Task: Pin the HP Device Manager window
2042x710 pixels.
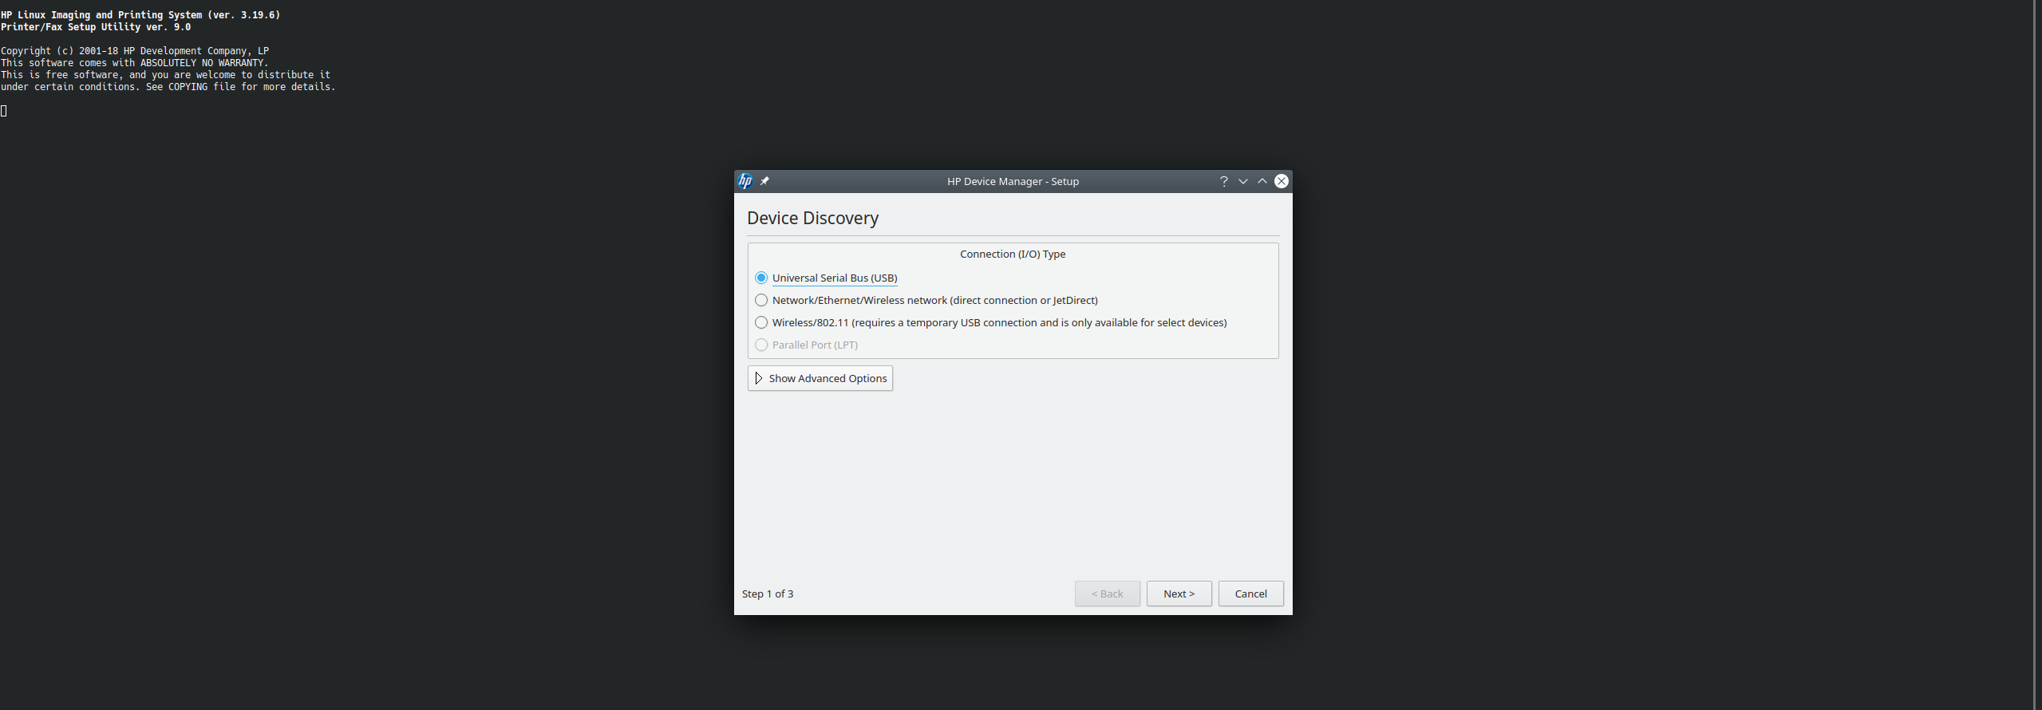Action: tap(764, 181)
